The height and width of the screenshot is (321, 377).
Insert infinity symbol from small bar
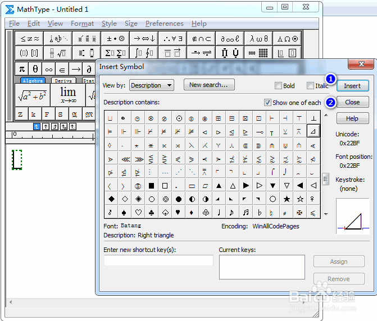(49, 69)
